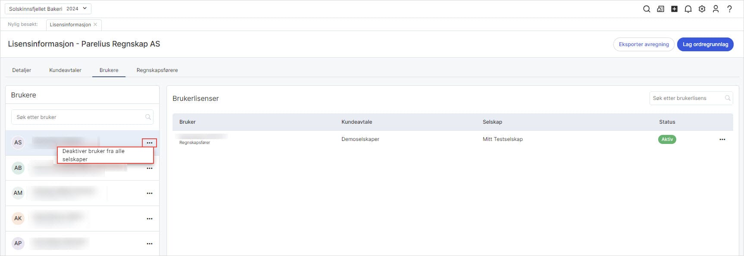Click the help question mark icon

coord(729,9)
